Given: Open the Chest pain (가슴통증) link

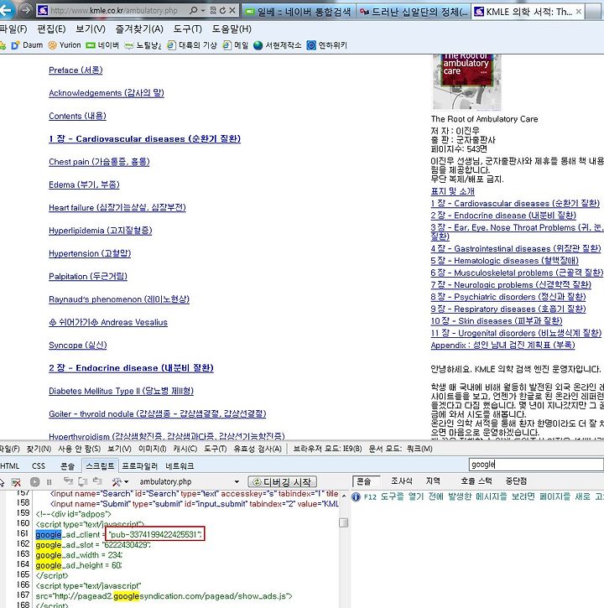Looking at the screenshot, I should (99, 162).
